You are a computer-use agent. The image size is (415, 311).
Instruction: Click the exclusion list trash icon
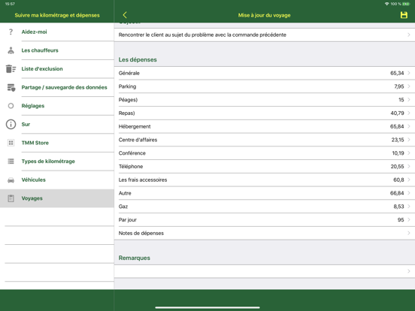click(x=11, y=69)
